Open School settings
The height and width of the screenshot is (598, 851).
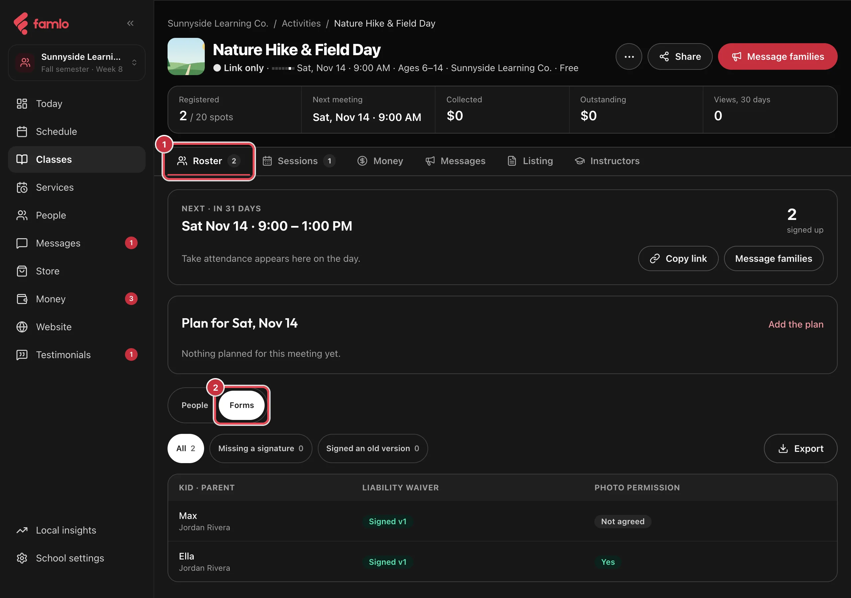pyautogui.click(x=77, y=558)
